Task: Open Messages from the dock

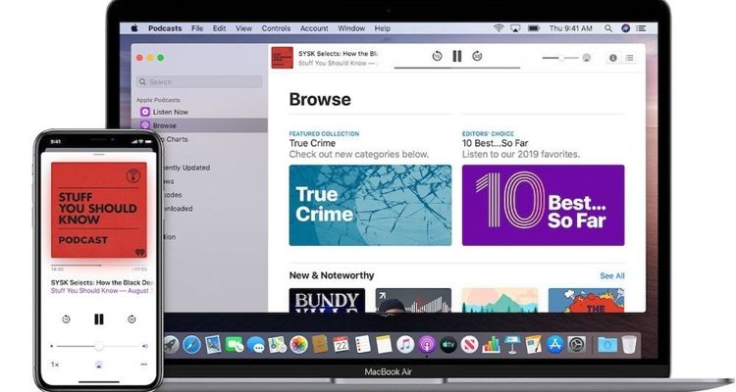Action: tap(256, 345)
